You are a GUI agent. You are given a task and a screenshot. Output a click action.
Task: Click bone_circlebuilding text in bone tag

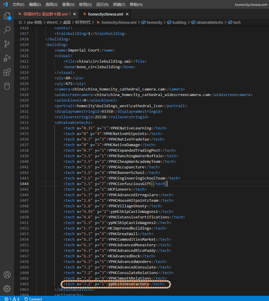tap(98, 67)
